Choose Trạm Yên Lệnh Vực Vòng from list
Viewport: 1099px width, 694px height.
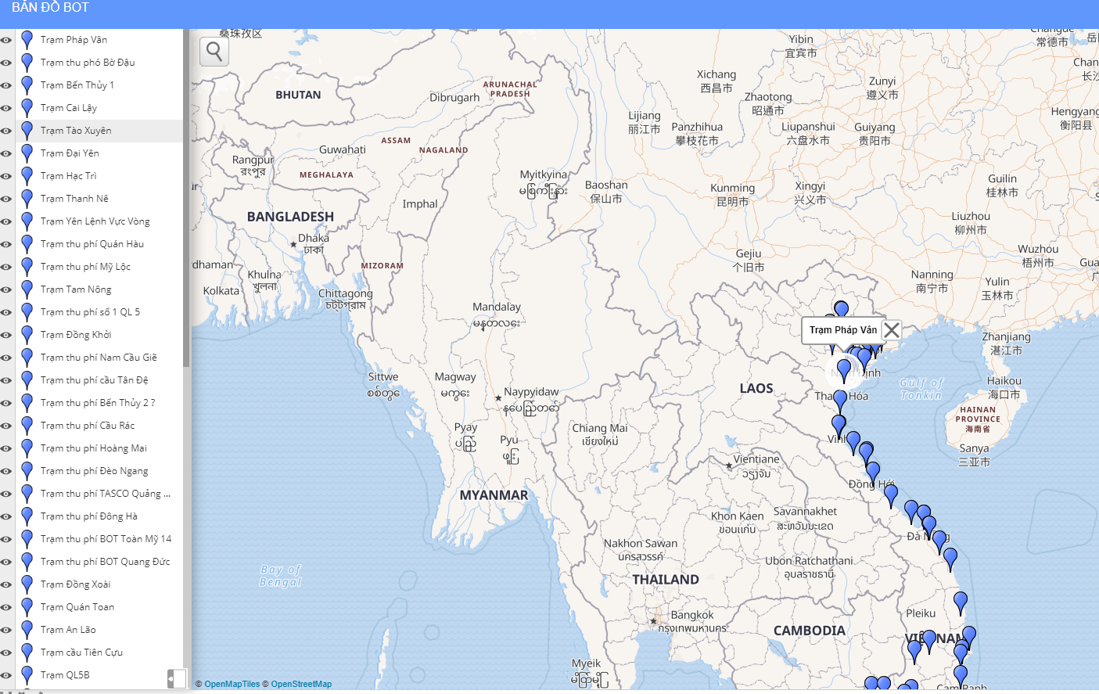[95, 221]
